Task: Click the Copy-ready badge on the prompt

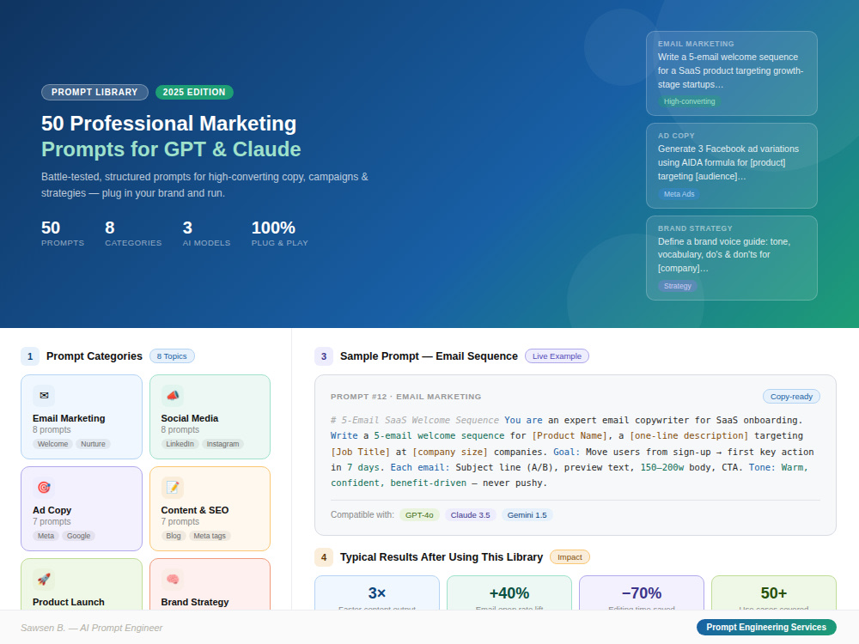Action: point(791,397)
